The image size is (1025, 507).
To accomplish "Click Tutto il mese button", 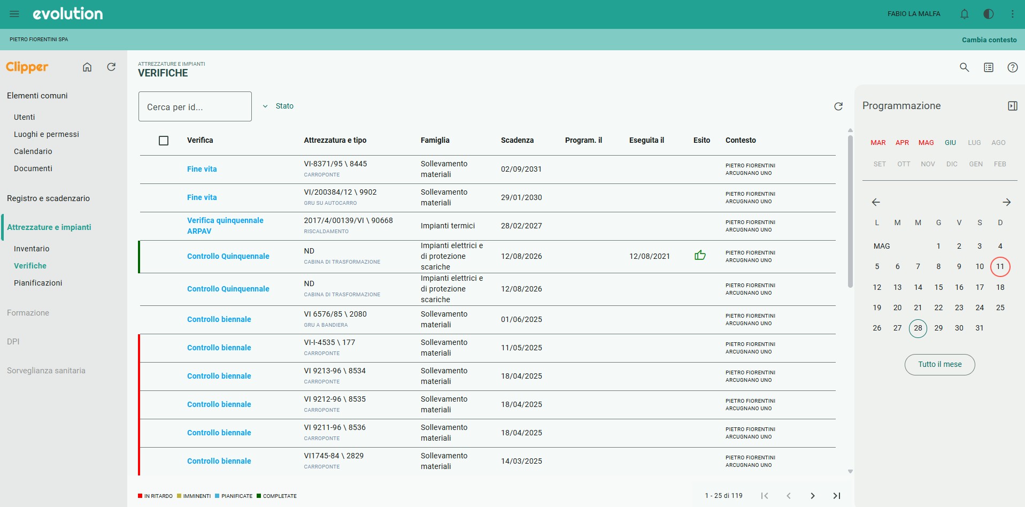I will coord(940,365).
